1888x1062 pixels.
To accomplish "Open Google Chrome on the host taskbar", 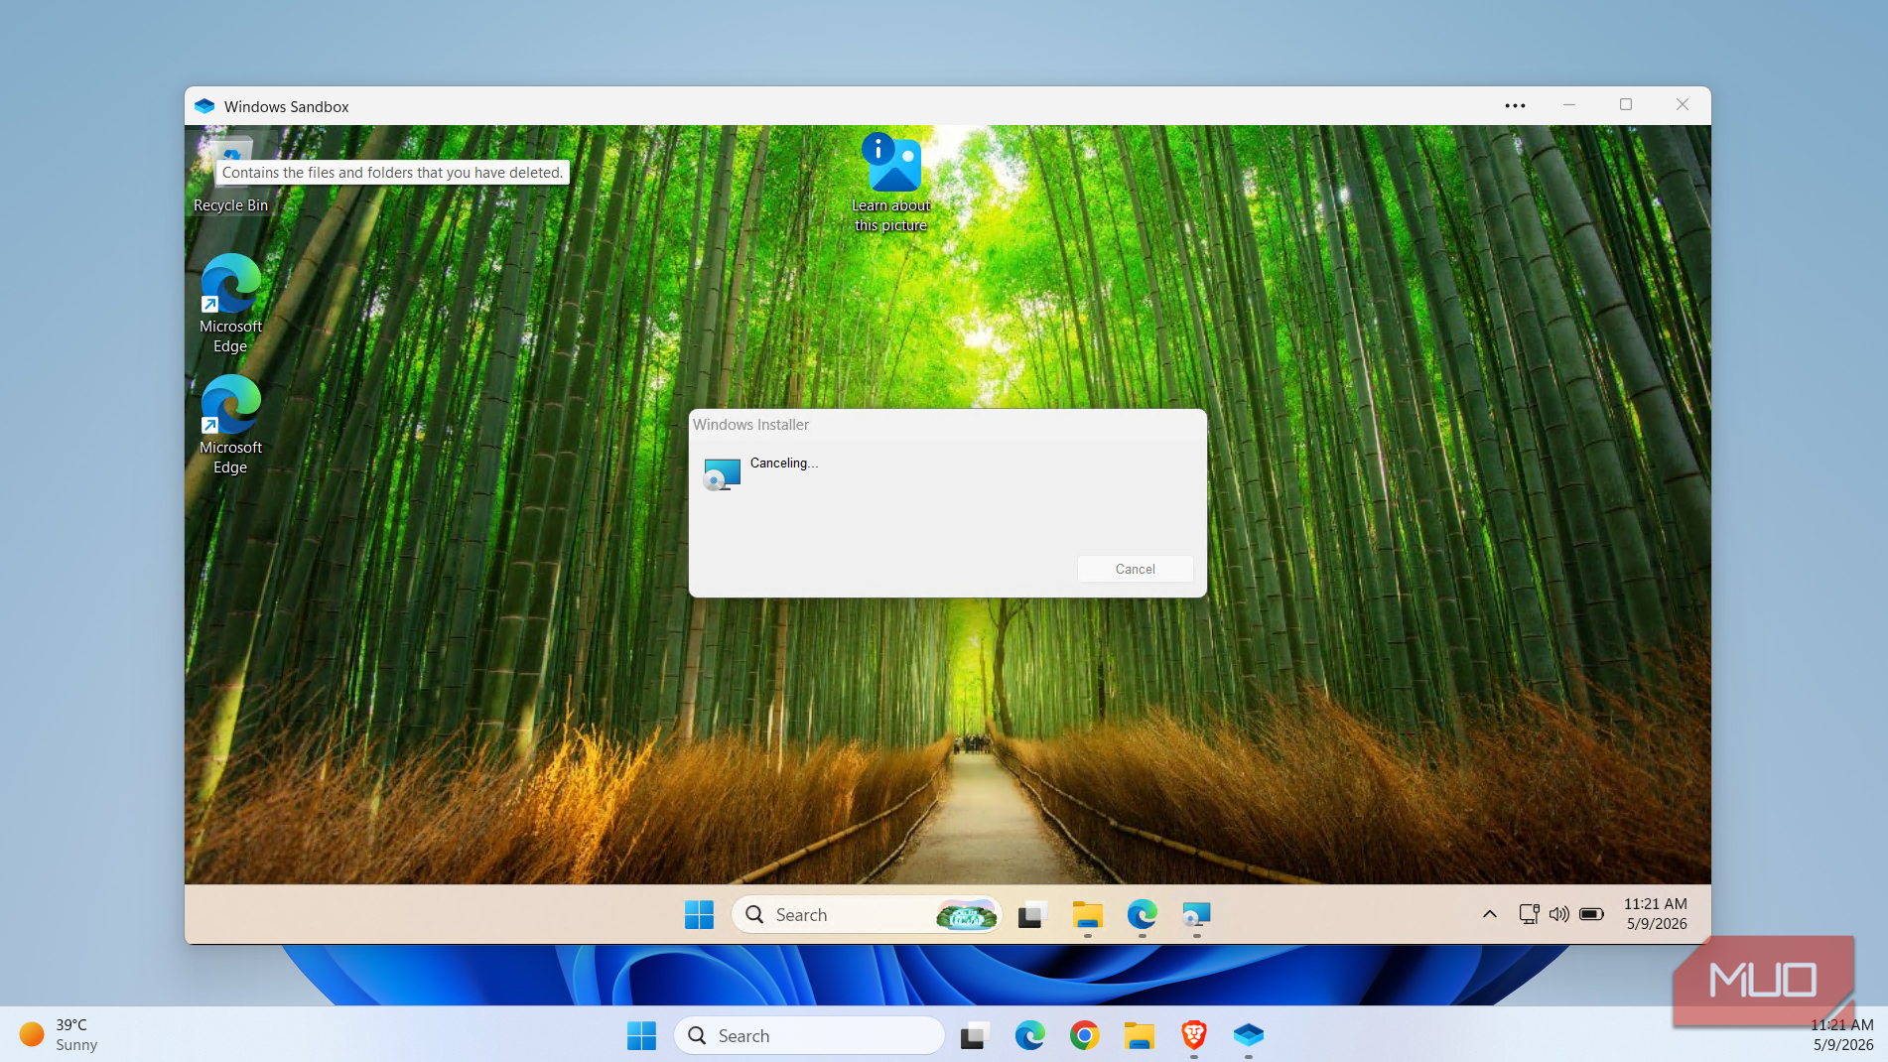I will coord(1085,1035).
